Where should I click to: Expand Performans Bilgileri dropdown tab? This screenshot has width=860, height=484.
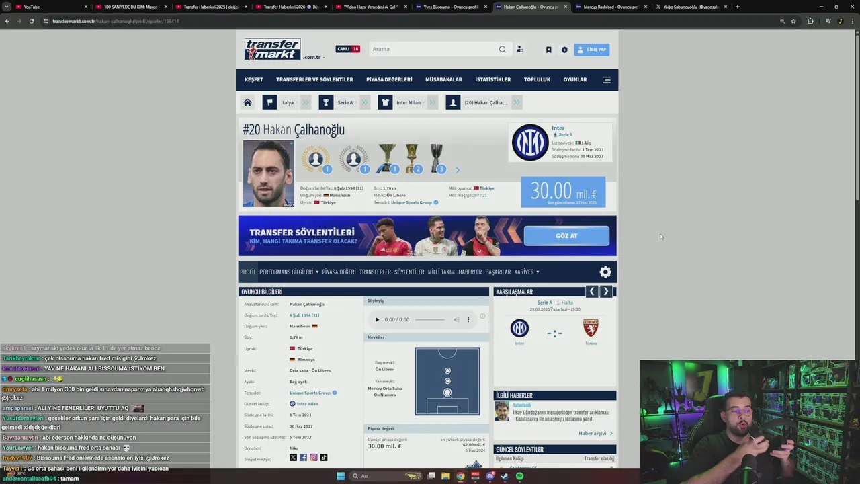289,272
